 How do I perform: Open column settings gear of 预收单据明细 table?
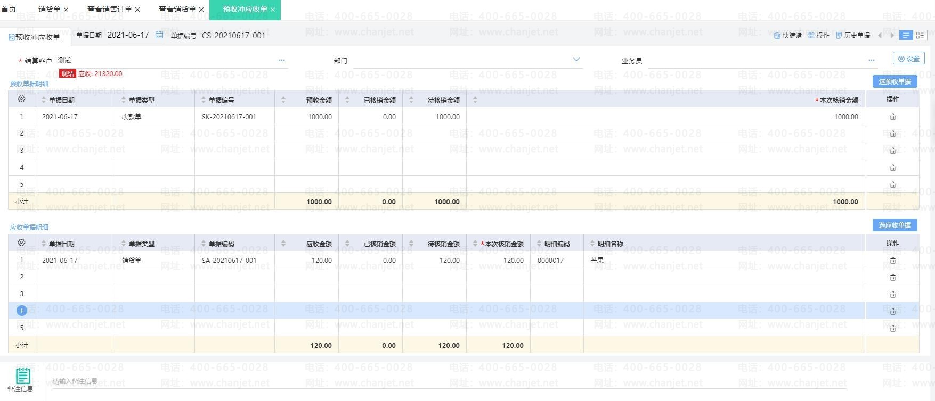[21, 99]
